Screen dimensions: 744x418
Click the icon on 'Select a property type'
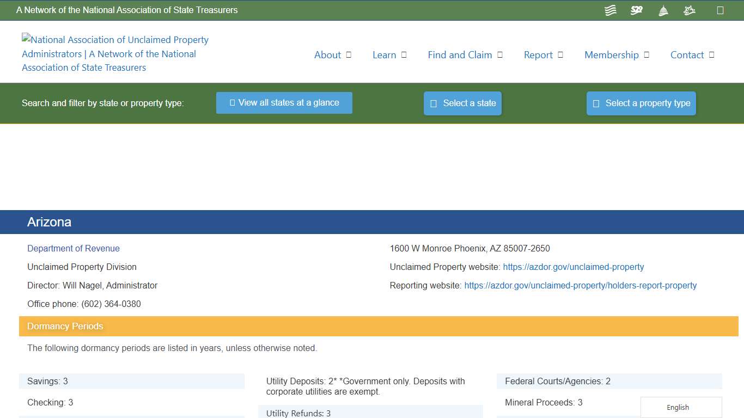[595, 103]
